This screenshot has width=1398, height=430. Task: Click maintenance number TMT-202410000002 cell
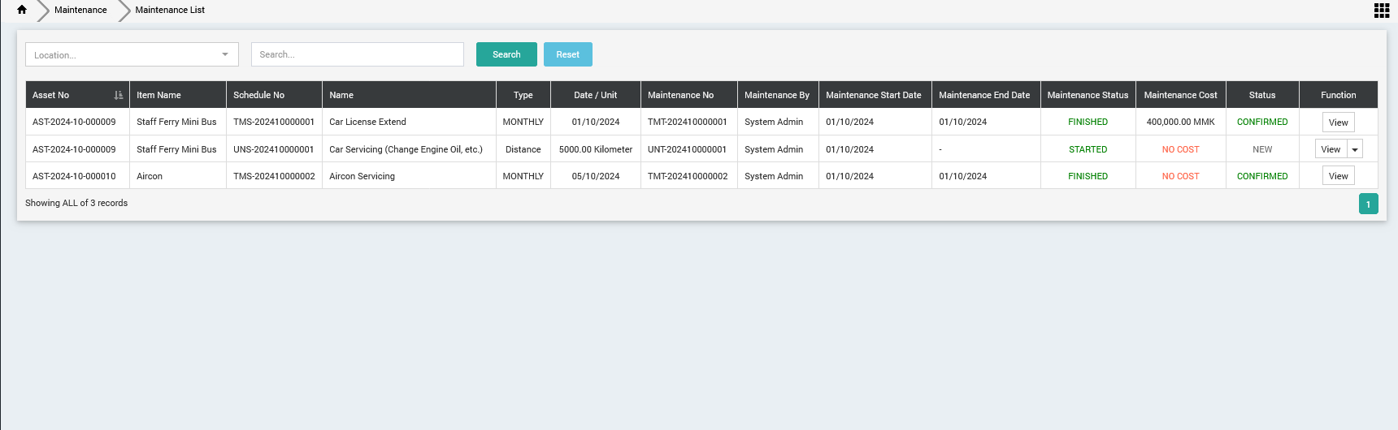(x=688, y=176)
